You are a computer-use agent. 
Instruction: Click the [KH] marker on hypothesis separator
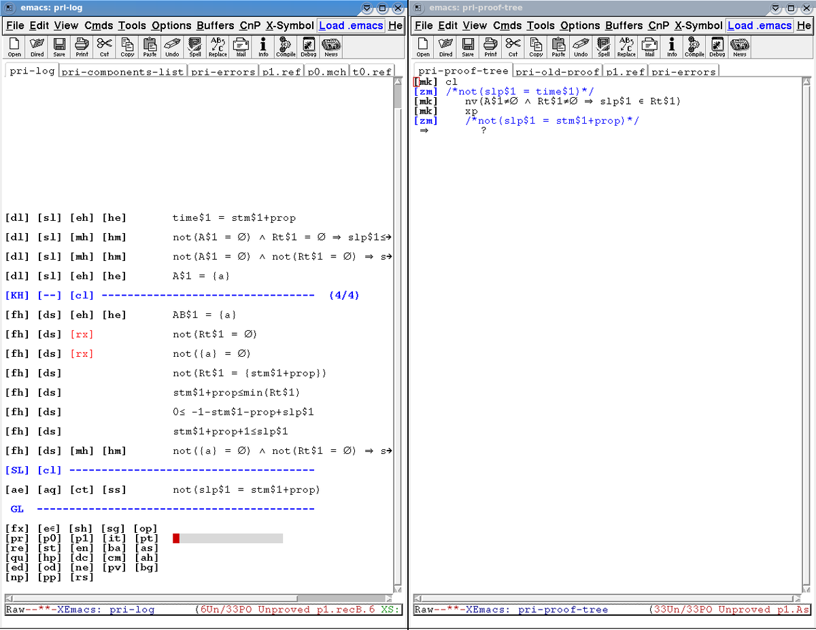point(17,296)
